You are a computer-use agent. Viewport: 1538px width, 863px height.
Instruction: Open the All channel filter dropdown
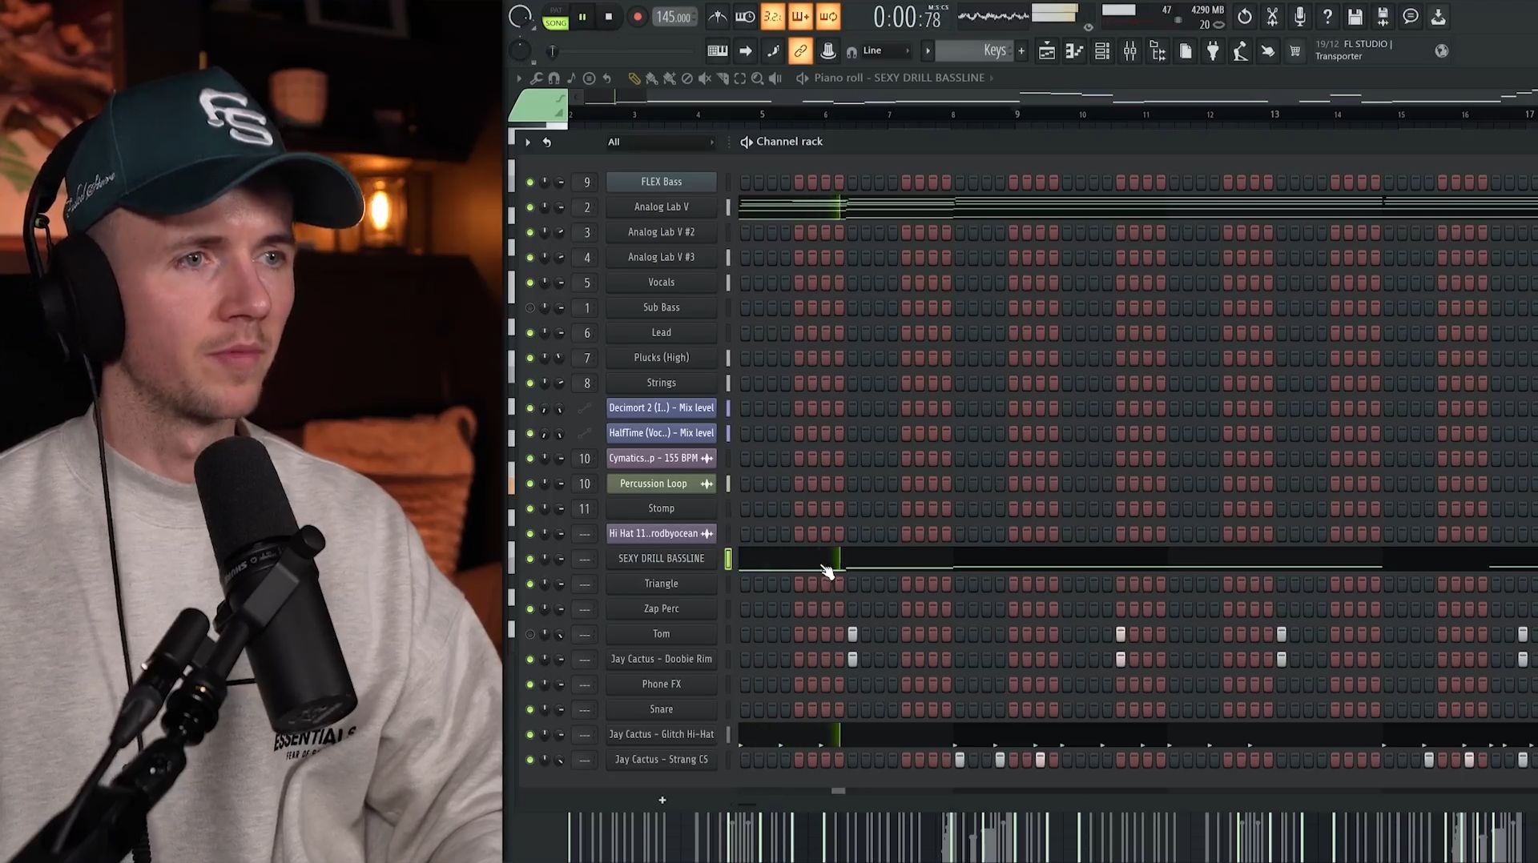660,142
